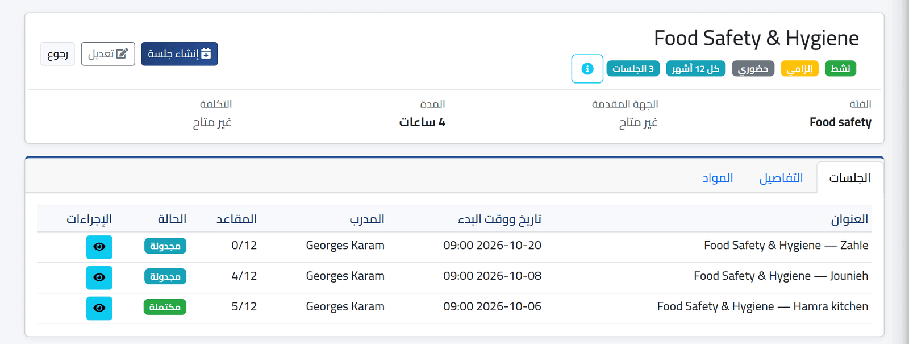Click the تعديل edit button
Screen dimensions: 909x344
108,54
